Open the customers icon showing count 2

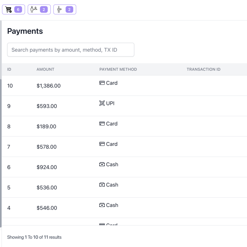coord(34,9)
